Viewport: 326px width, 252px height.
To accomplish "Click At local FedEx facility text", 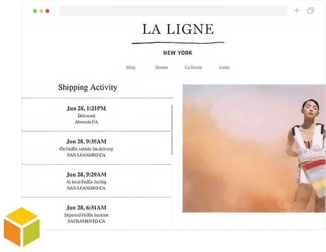I will (x=86, y=182).
